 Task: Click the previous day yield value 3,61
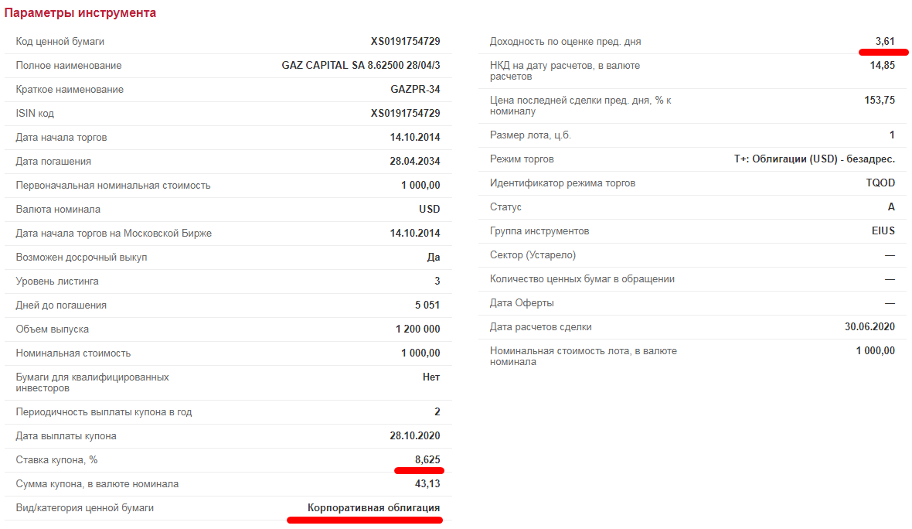(x=884, y=42)
